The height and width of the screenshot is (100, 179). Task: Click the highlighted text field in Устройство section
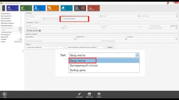pyautogui.click(x=75, y=19)
